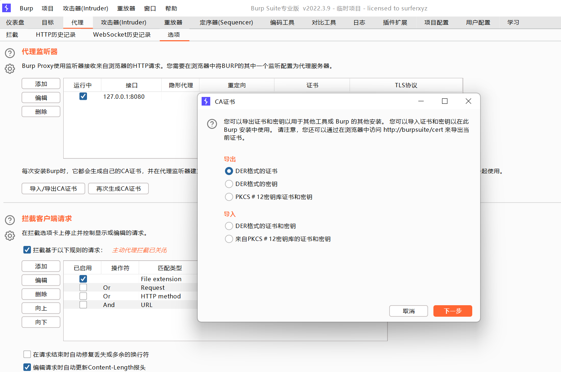Click 添加 button for proxy listeners
The width and height of the screenshot is (561, 372).
41,84
